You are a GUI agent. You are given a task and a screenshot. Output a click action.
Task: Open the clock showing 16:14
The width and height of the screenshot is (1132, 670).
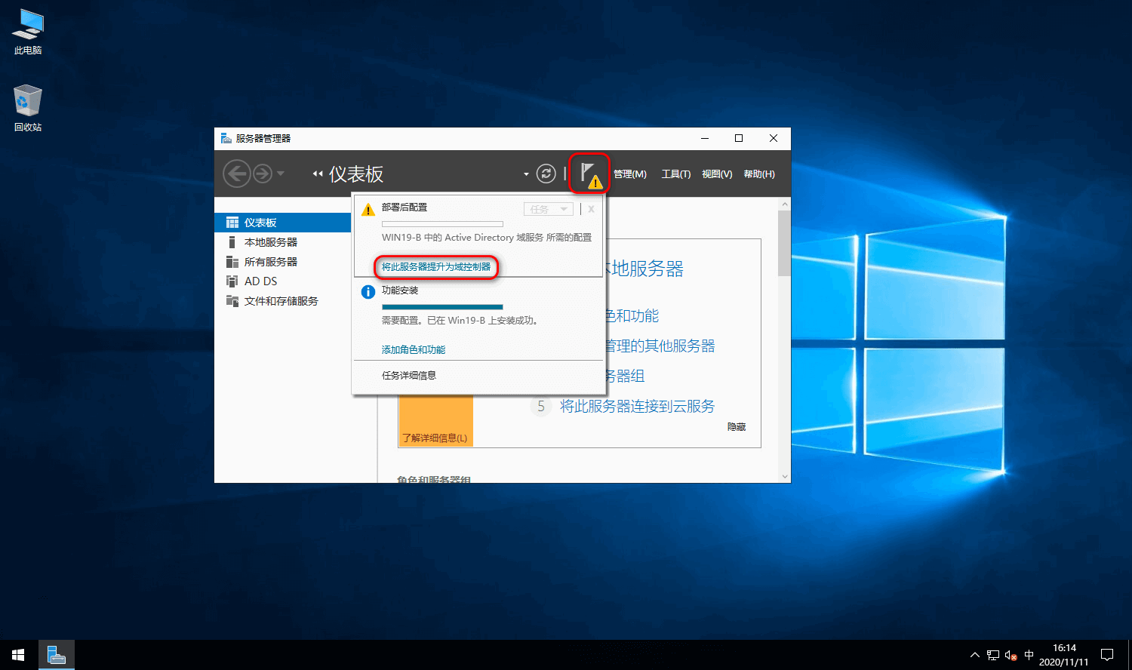[x=1064, y=655]
